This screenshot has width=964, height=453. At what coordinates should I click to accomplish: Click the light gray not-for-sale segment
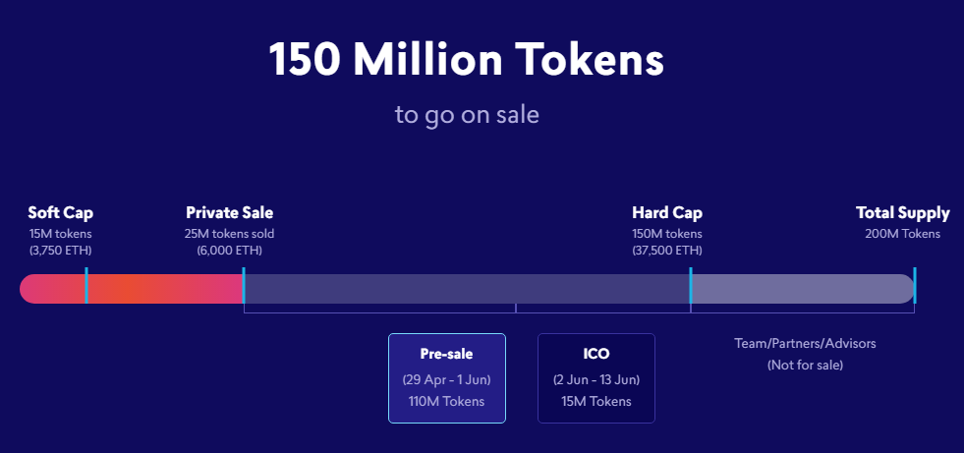pyautogui.click(x=801, y=289)
